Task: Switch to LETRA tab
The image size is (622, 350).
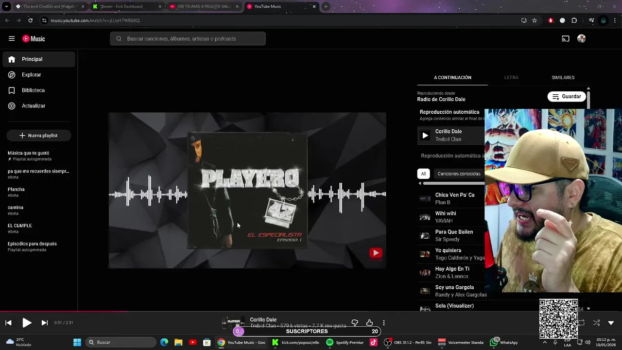Action: click(511, 78)
